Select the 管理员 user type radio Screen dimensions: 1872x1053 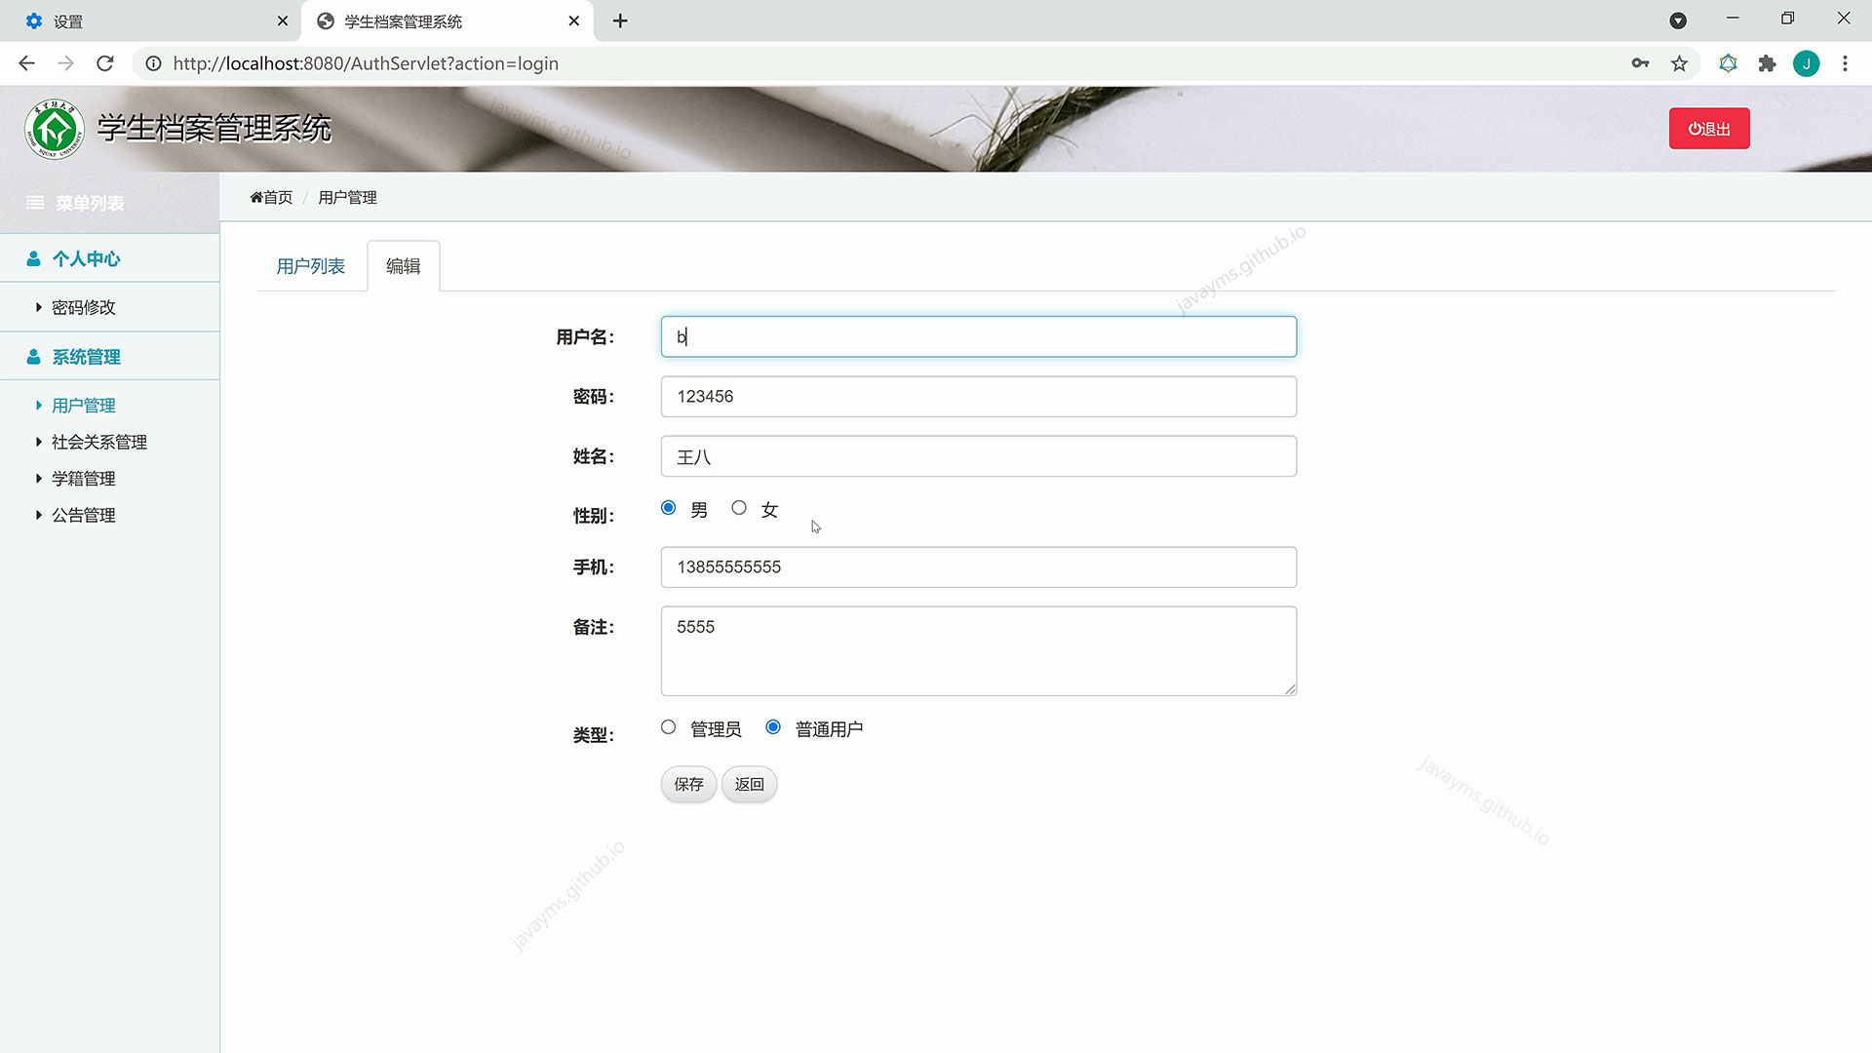(668, 727)
